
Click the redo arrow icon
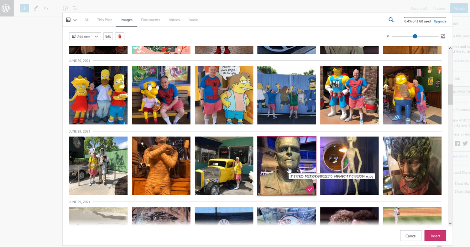(x=56, y=8)
